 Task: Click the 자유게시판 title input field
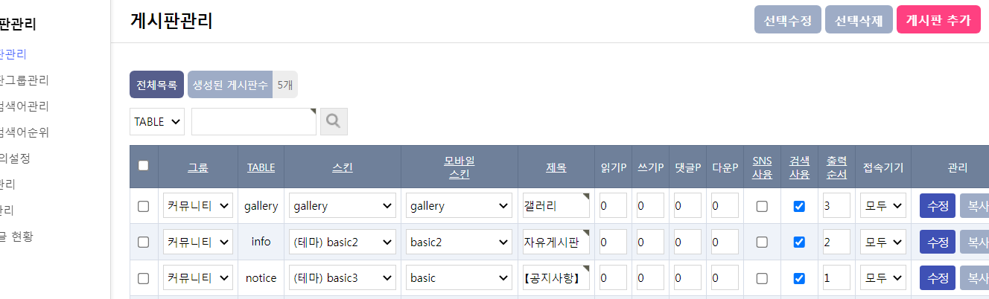pos(556,242)
